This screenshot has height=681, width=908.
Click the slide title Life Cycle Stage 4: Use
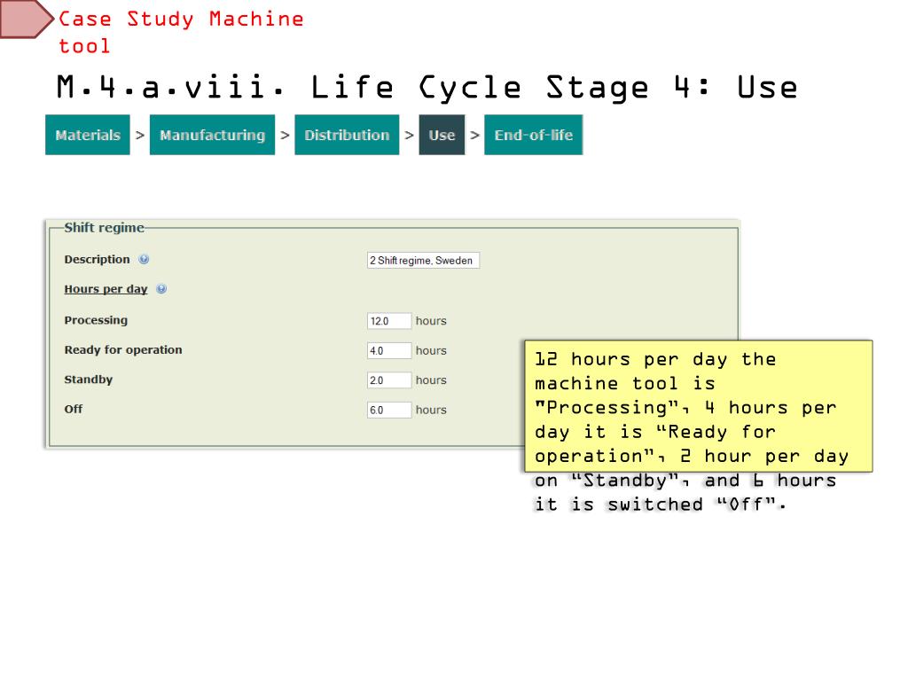click(427, 88)
